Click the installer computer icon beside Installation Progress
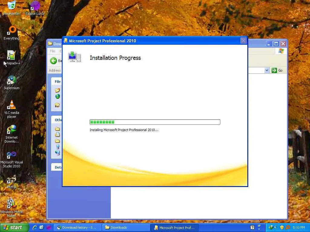Screen dimensions: 310x232 click(x=74, y=57)
